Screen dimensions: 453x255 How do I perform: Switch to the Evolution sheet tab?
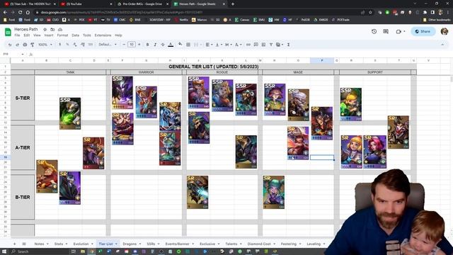[x=81, y=244]
